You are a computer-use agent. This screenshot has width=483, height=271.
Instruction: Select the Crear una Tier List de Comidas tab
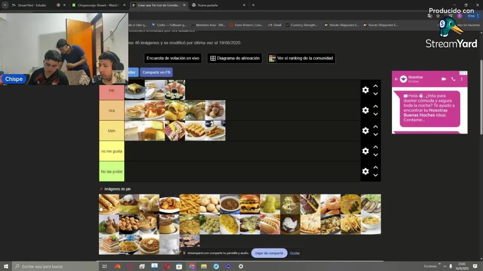[158, 5]
